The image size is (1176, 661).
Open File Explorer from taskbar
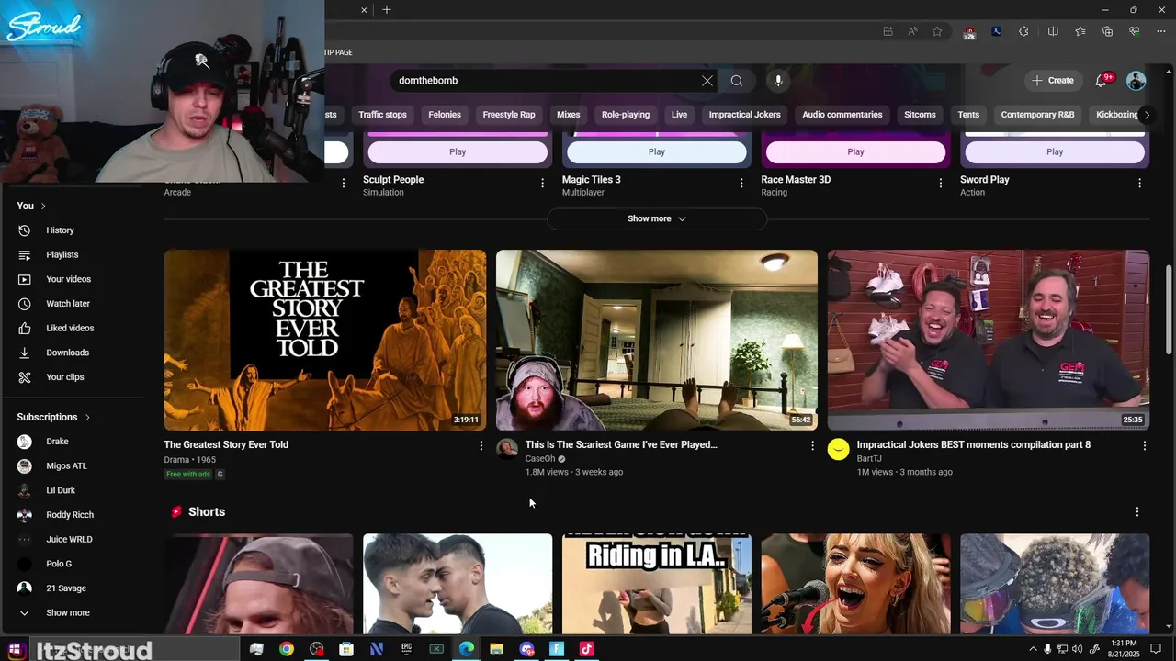coord(496,649)
